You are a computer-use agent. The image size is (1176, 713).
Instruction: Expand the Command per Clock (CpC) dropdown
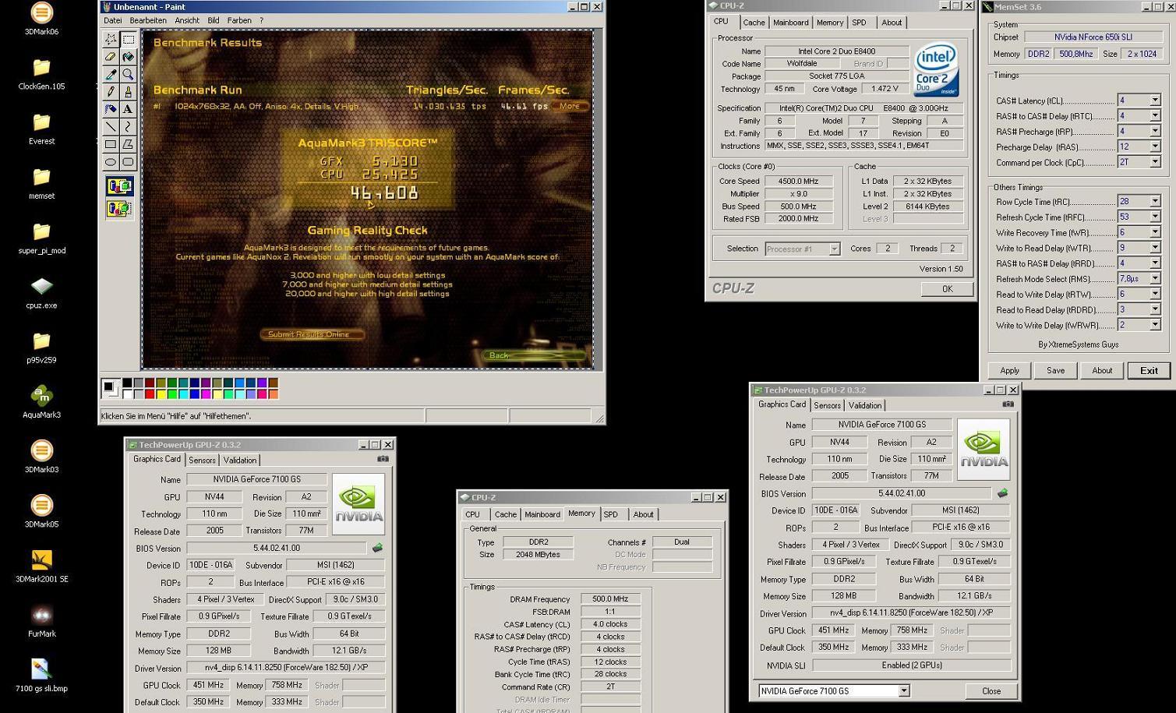(x=1155, y=162)
